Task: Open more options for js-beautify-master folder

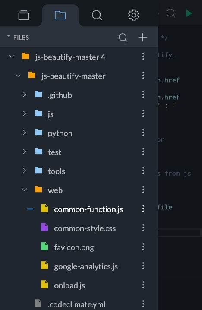Action: [143, 76]
